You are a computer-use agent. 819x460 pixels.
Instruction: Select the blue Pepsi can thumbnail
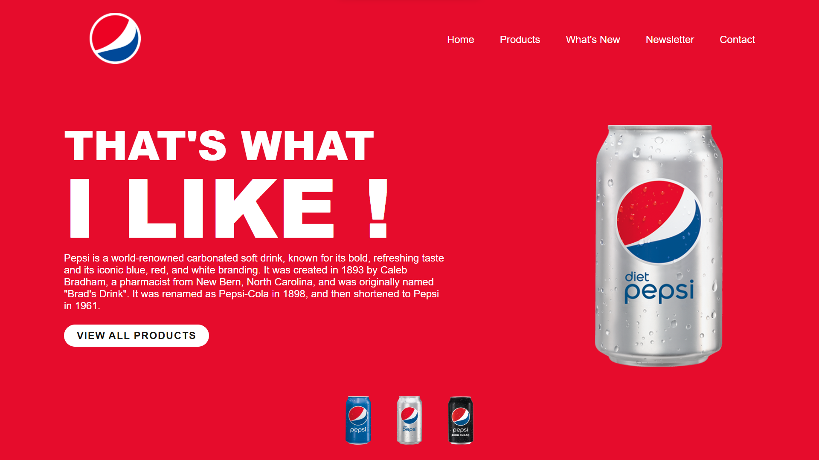pyautogui.click(x=358, y=420)
